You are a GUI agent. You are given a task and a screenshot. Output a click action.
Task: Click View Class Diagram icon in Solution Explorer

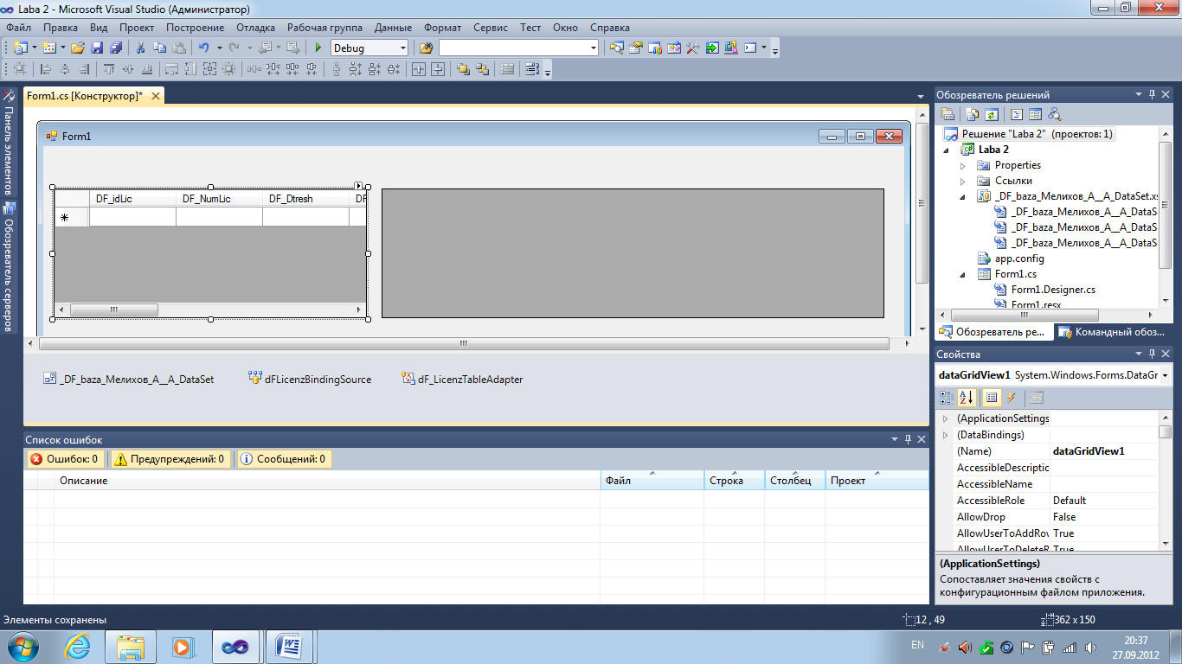coord(1054,114)
